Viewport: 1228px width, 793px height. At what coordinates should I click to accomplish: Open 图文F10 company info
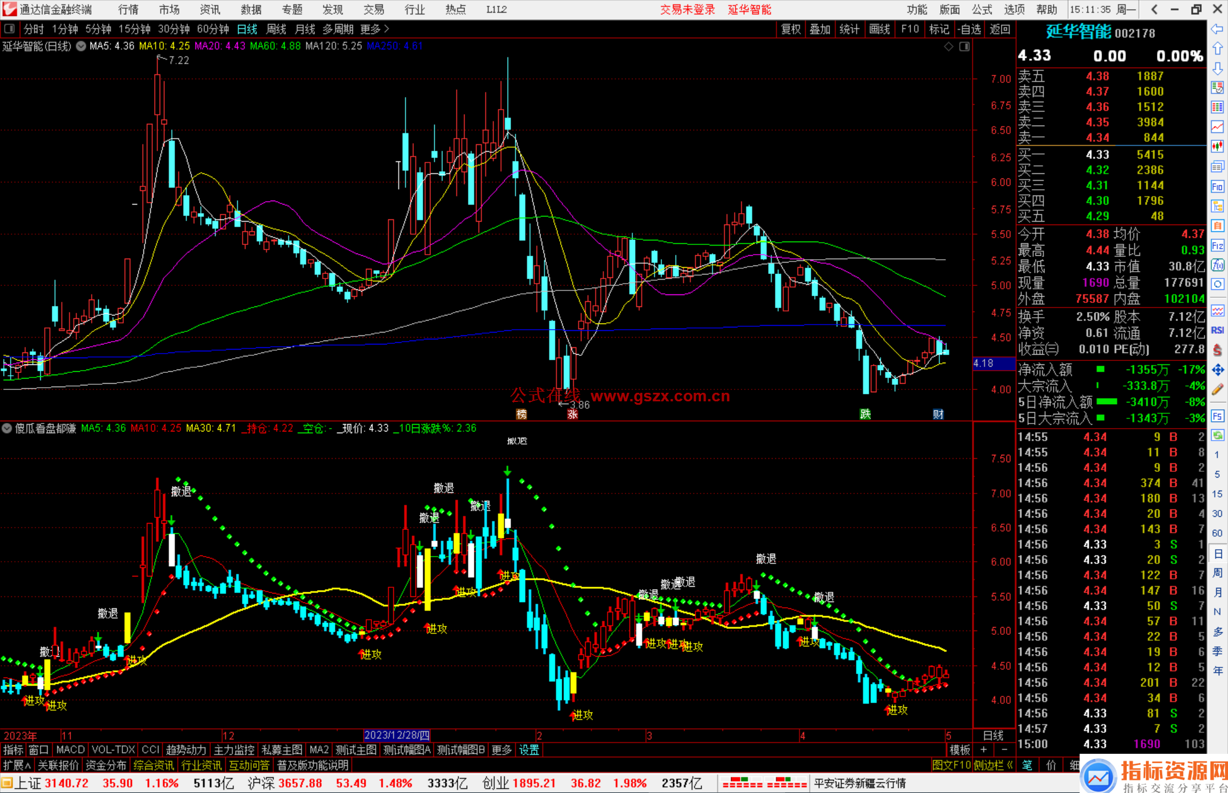(951, 765)
